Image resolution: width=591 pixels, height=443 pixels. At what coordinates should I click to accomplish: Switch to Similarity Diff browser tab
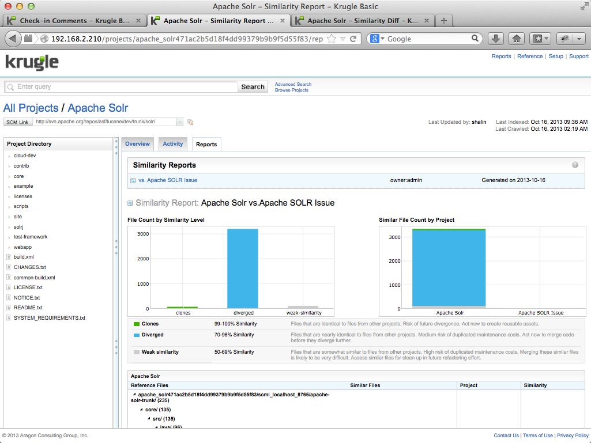(x=363, y=21)
